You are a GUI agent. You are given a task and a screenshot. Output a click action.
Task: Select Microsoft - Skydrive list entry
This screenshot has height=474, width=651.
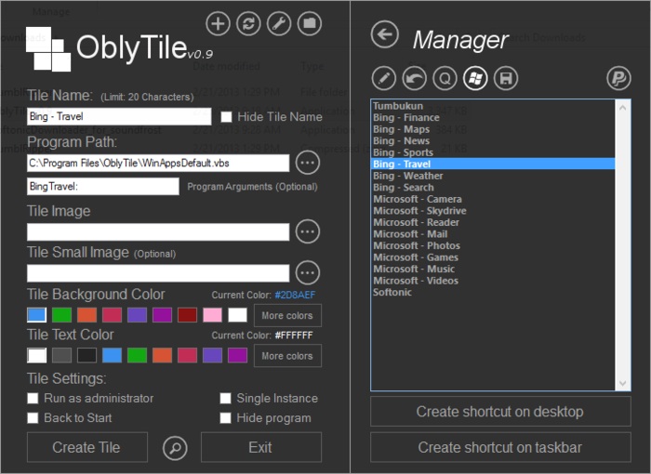[x=419, y=211]
